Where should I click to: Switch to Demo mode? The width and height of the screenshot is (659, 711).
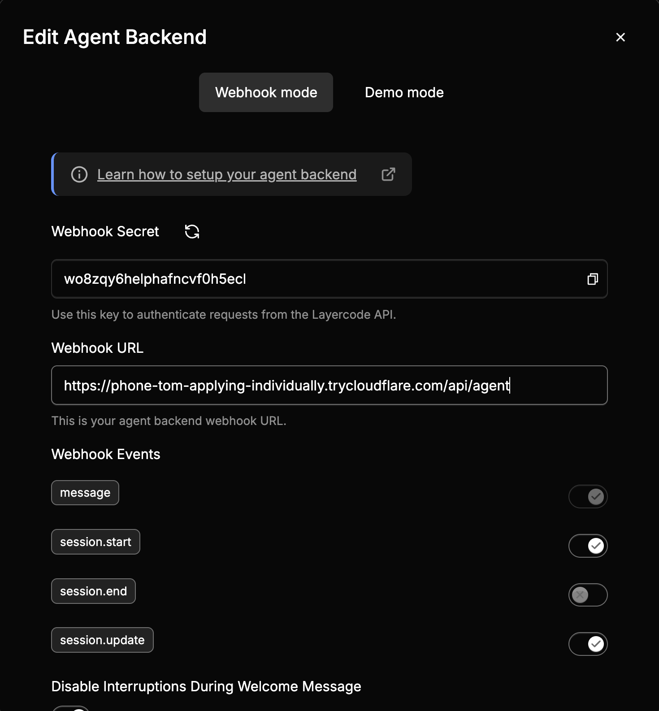pos(403,92)
